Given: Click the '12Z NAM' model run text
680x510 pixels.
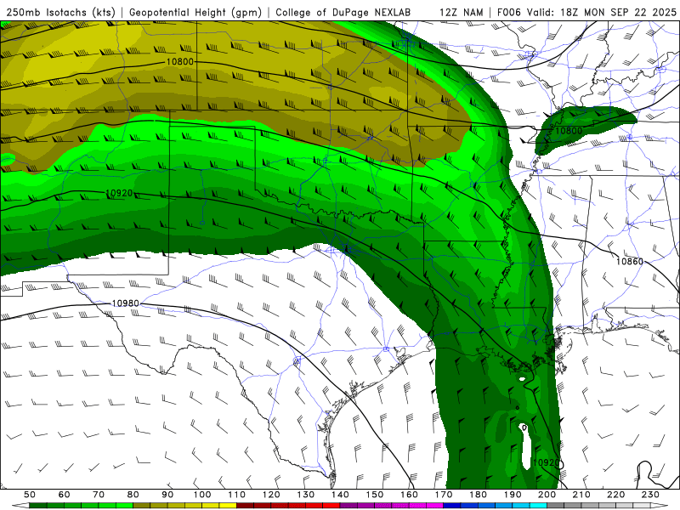Looking at the screenshot, I should pos(462,12).
